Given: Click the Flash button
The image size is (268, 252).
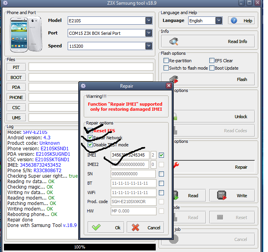Looking at the screenshot, I should click(x=208, y=79).
